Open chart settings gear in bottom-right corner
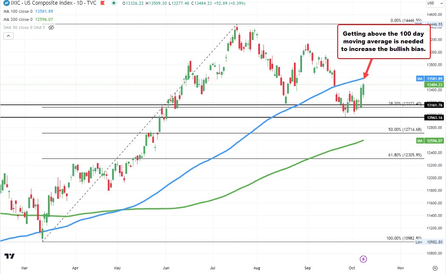The width and height of the screenshot is (446, 274). (x=435, y=268)
